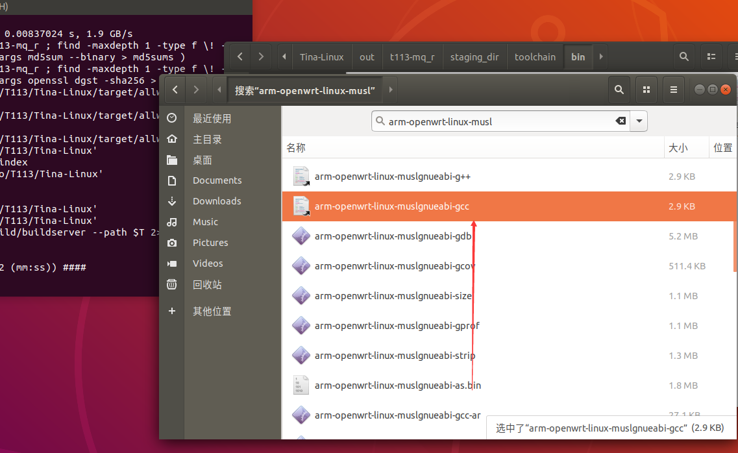Click t113-mq_r breadcrumb in back window
The height and width of the screenshot is (453, 738).
(412, 57)
